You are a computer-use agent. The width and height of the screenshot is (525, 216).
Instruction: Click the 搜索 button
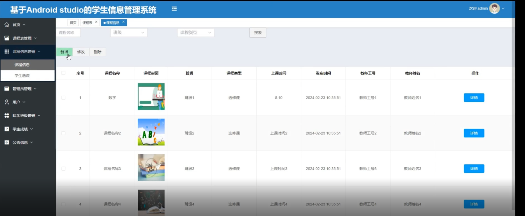(257, 33)
